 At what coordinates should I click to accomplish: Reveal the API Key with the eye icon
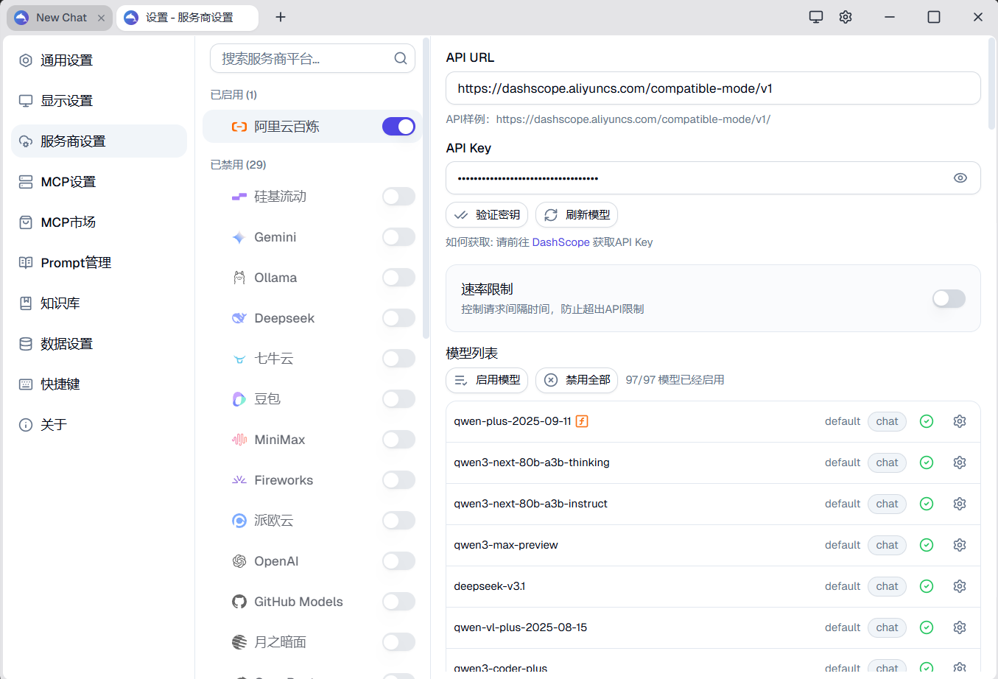point(960,177)
